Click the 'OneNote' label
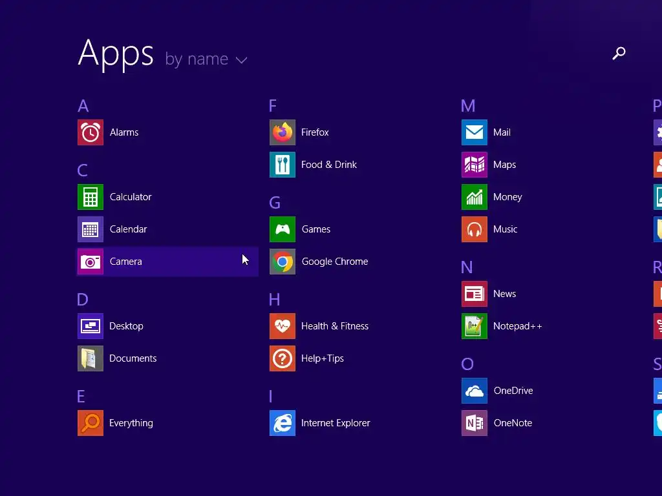Screen dimensions: 662x496 point(513,423)
